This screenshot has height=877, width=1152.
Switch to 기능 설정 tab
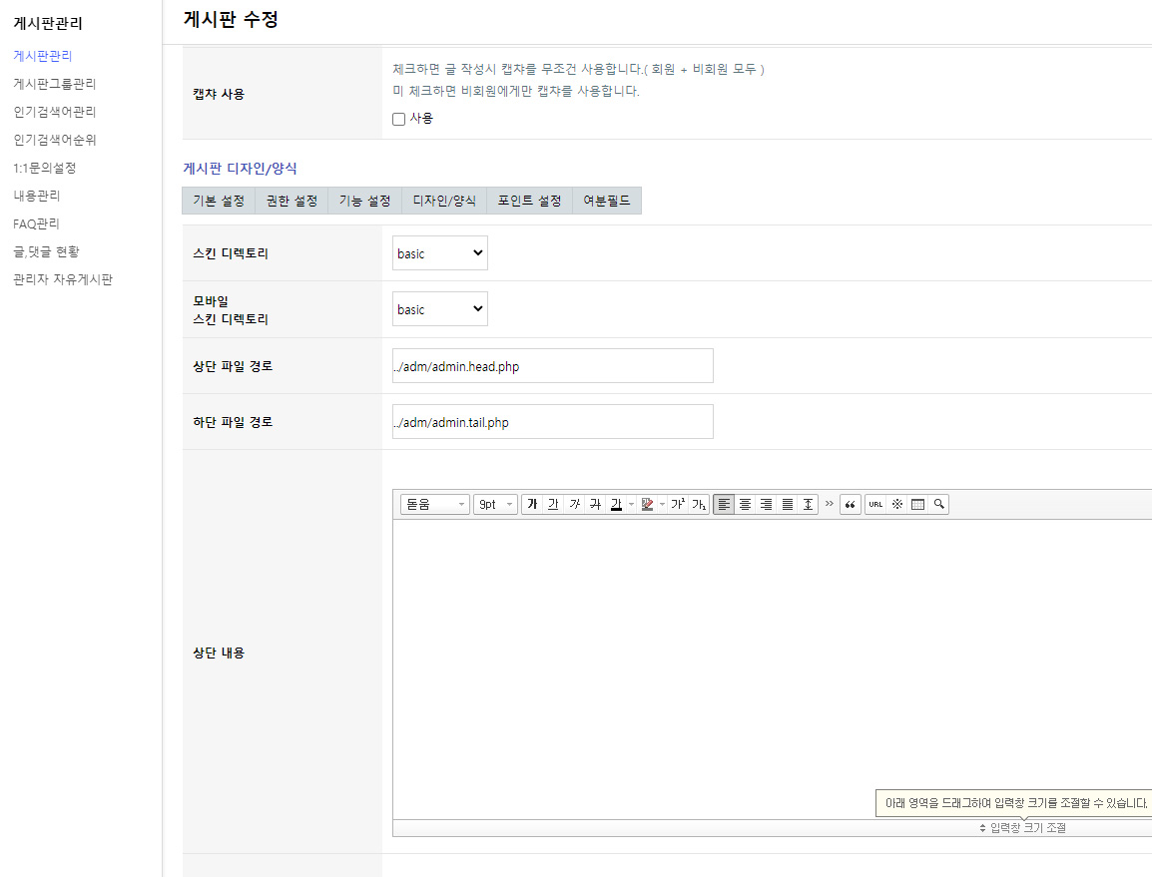(365, 201)
